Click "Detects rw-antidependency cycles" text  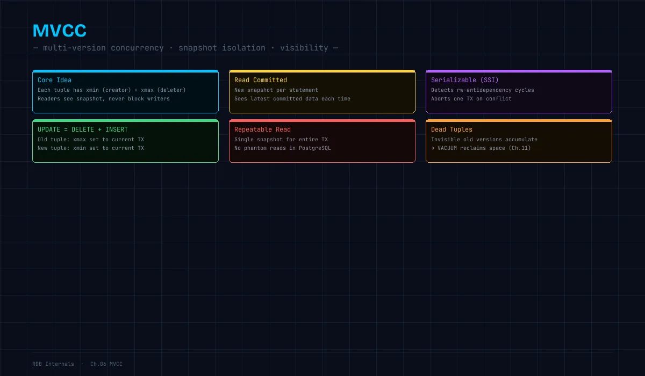[483, 90]
